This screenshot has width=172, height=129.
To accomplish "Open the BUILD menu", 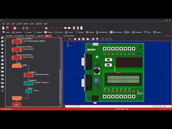I will coord(32,24).
